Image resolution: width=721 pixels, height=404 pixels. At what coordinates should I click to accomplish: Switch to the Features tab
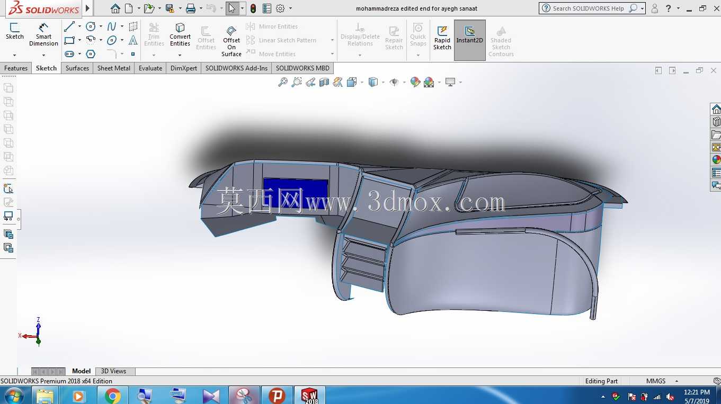(16, 68)
